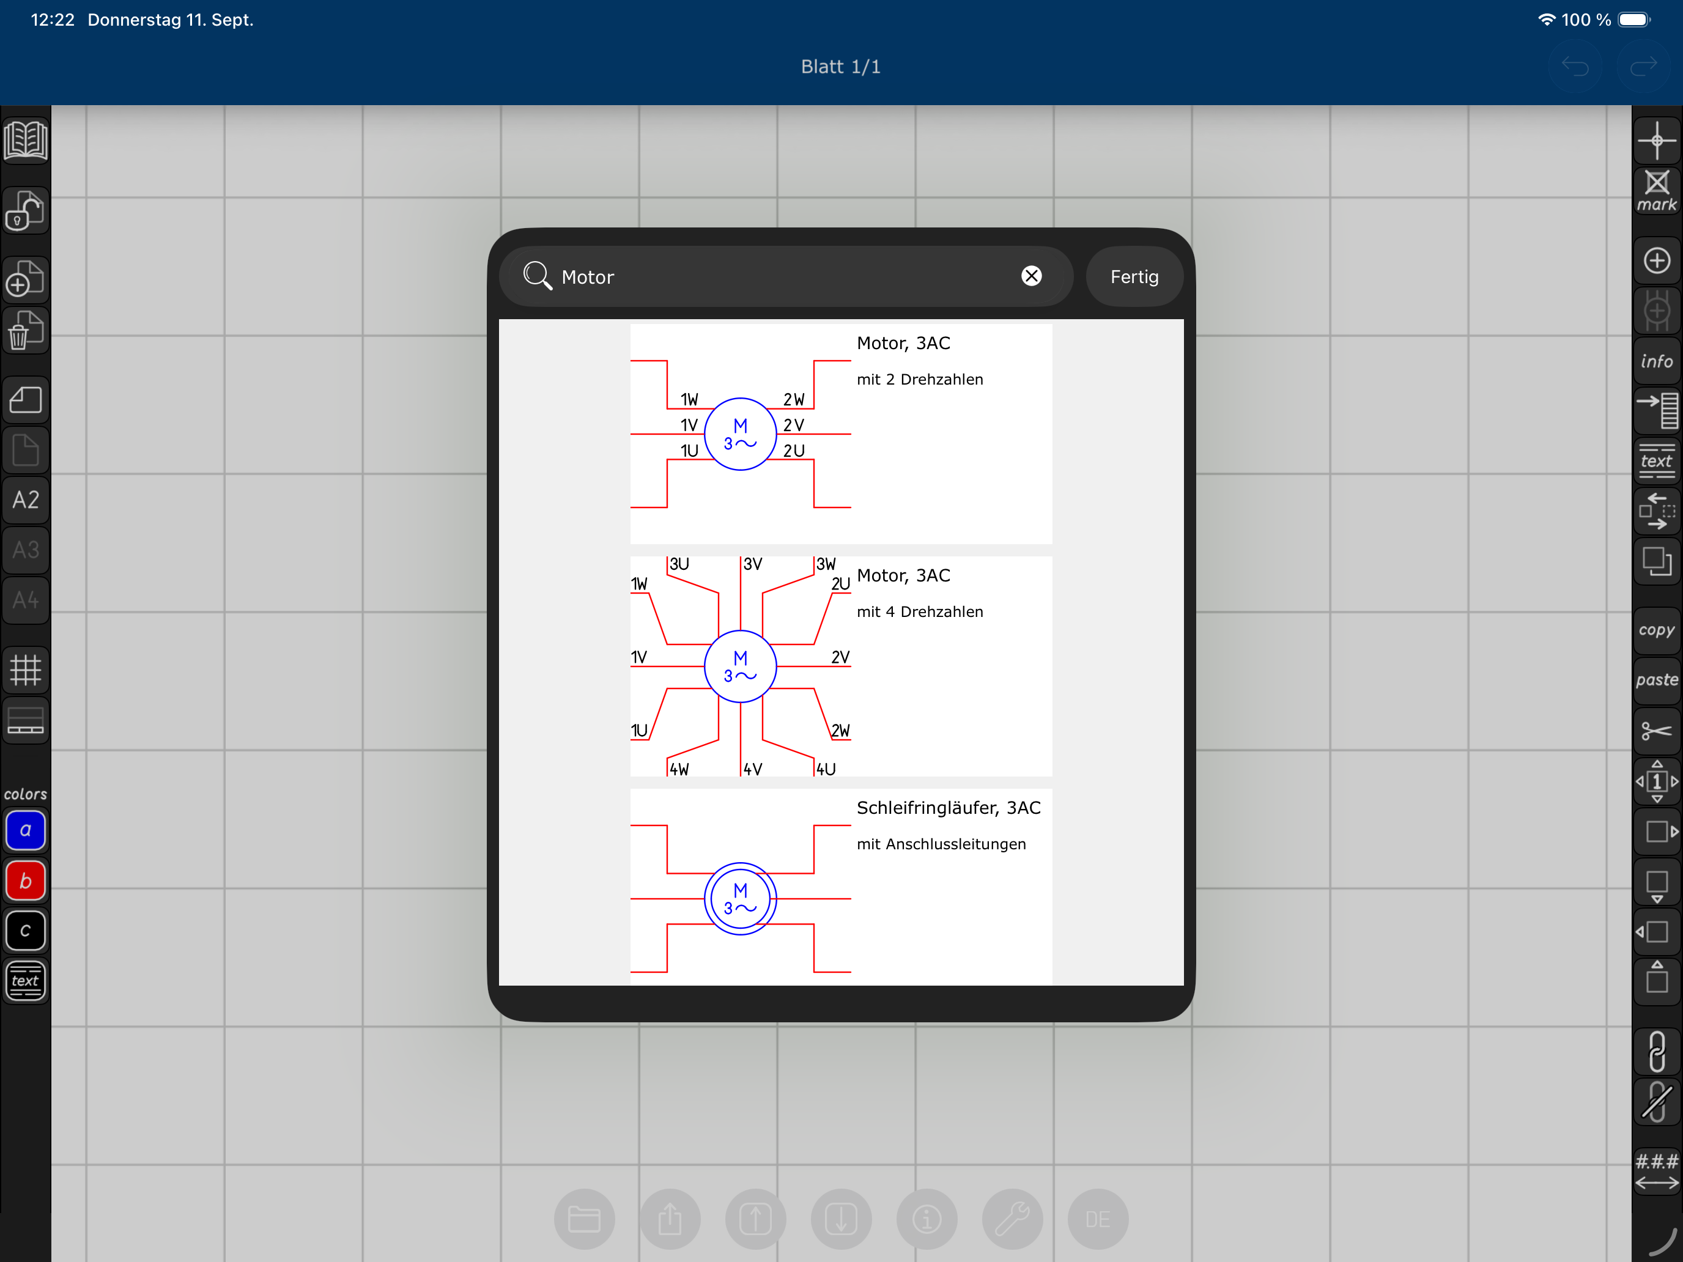Click the add new sheet icon

(25, 280)
